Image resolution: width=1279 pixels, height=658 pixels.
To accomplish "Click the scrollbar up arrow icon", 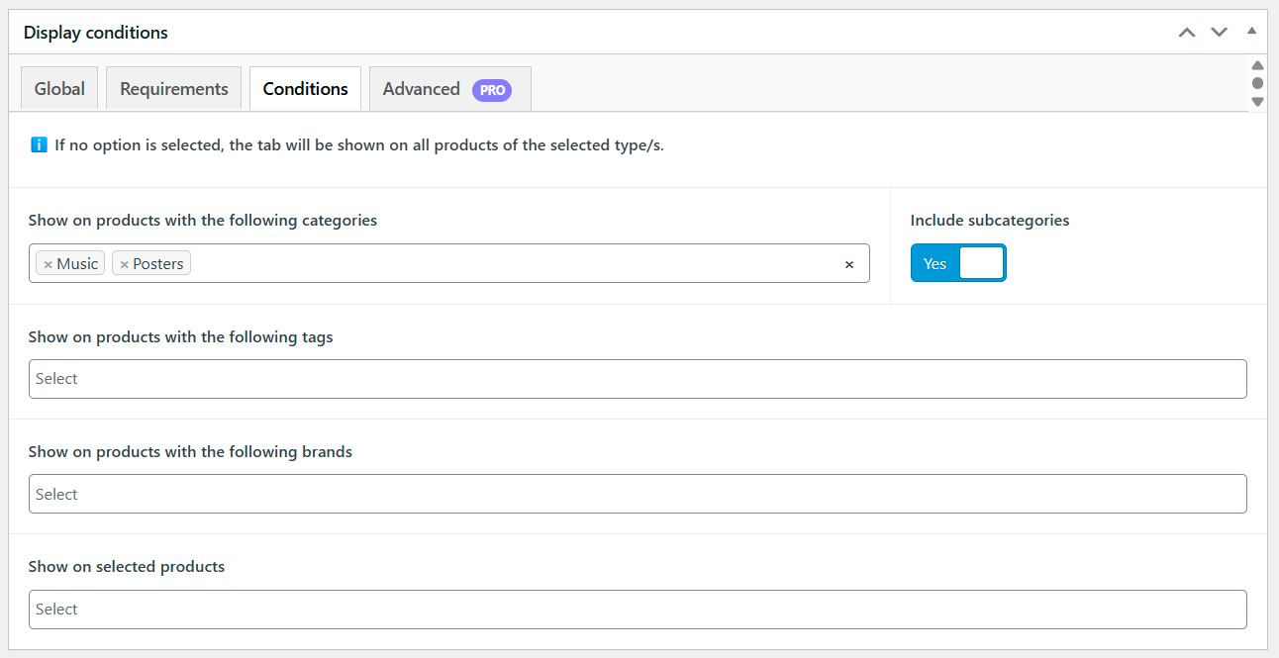I will [x=1257, y=66].
